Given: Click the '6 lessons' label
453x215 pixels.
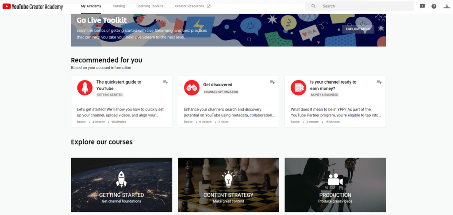Looking at the screenshot, I should [x=205, y=122].
